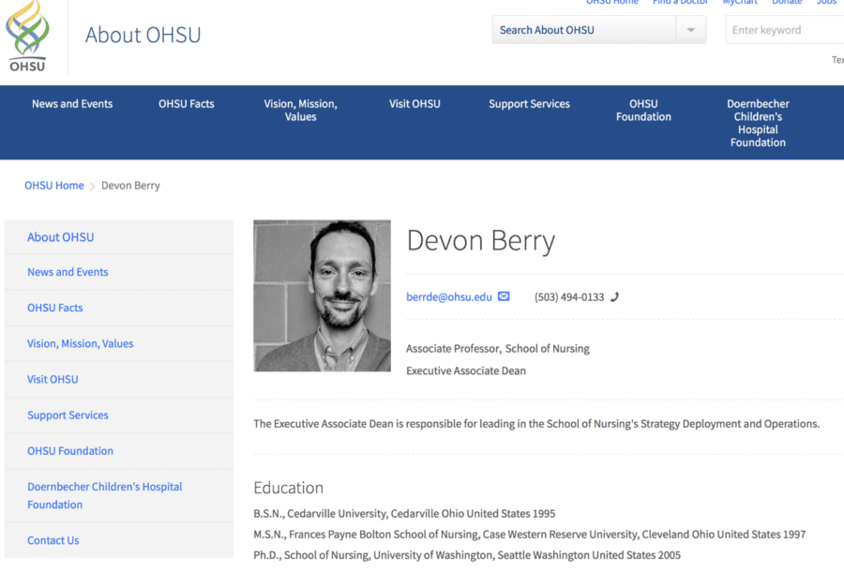Click the envelope icon beside berrde@ohsu.edu

[x=504, y=296]
